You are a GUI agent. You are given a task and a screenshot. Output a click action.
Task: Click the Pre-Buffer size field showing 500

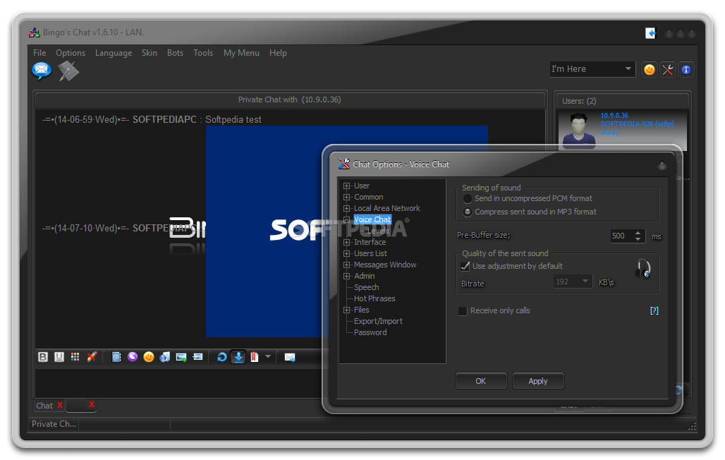(622, 236)
